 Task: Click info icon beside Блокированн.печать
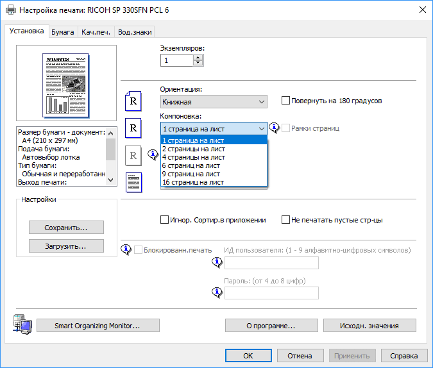click(x=126, y=249)
